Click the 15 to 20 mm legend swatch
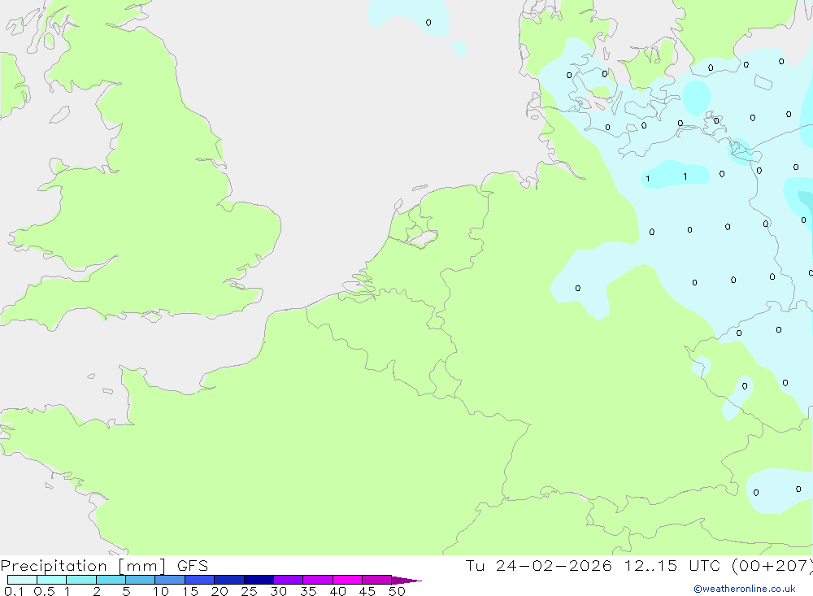This screenshot has width=813, height=596. tap(199, 580)
